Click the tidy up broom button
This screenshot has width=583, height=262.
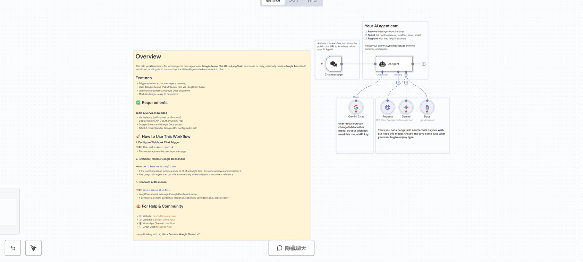click(x=33, y=248)
